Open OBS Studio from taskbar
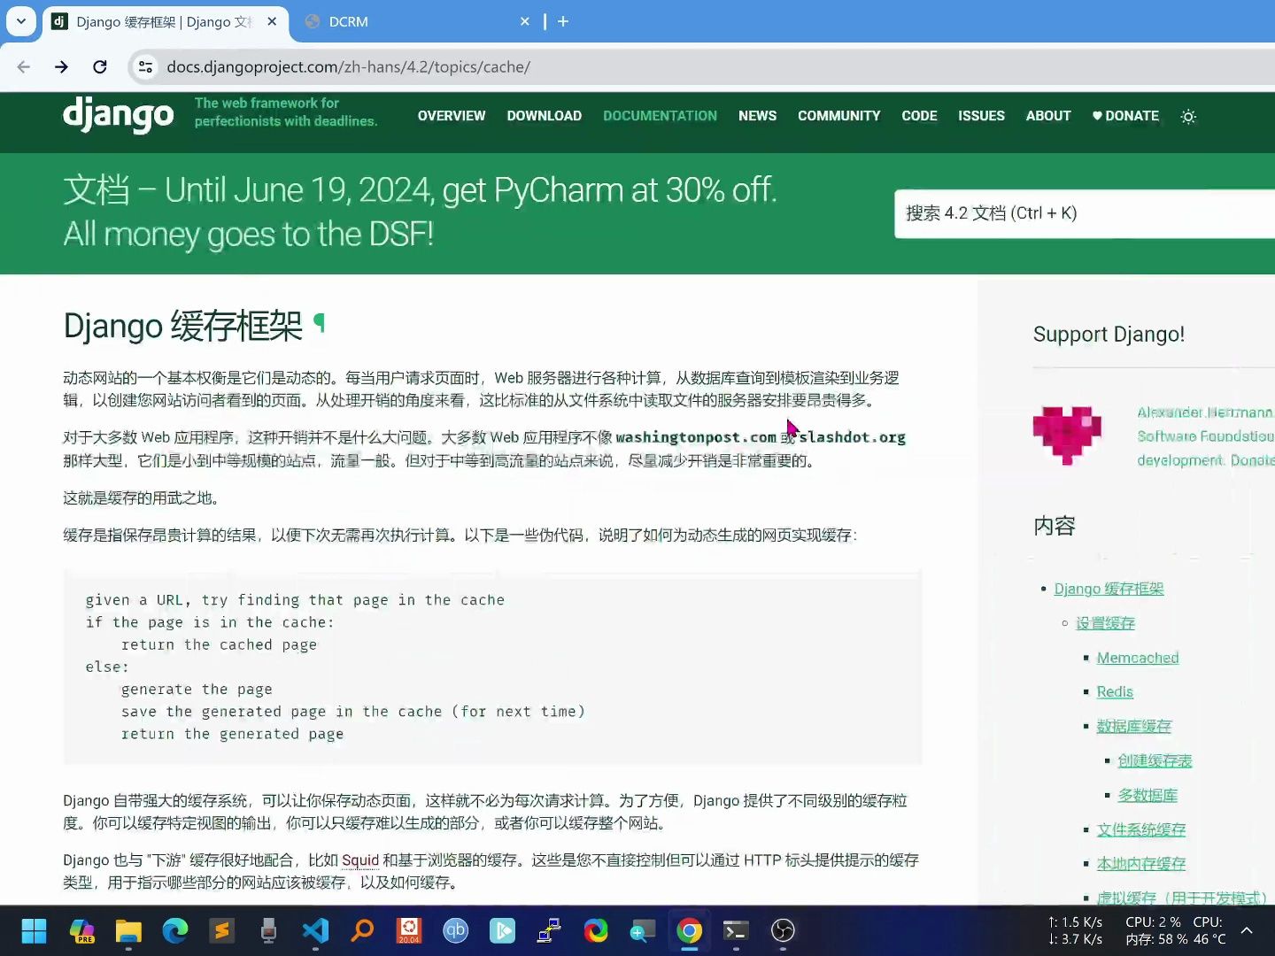1275x956 pixels. pos(783,930)
